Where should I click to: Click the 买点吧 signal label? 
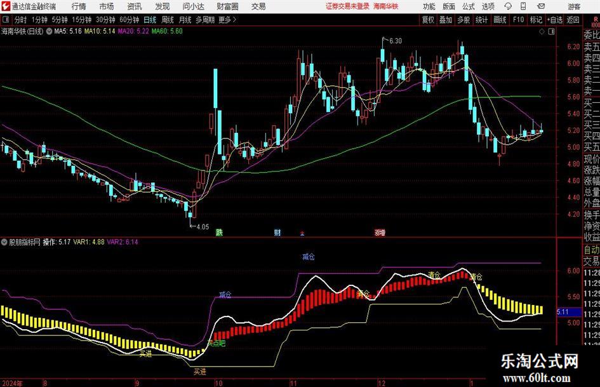coord(217,343)
